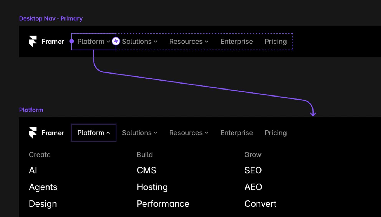This screenshot has height=217, width=381.
Task: Open the Performance link under Build
Action: tap(163, 204)
